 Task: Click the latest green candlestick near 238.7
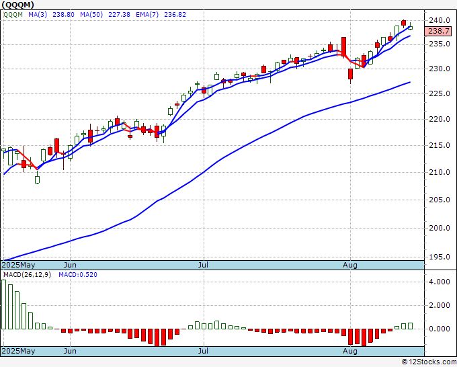[411, 28]
